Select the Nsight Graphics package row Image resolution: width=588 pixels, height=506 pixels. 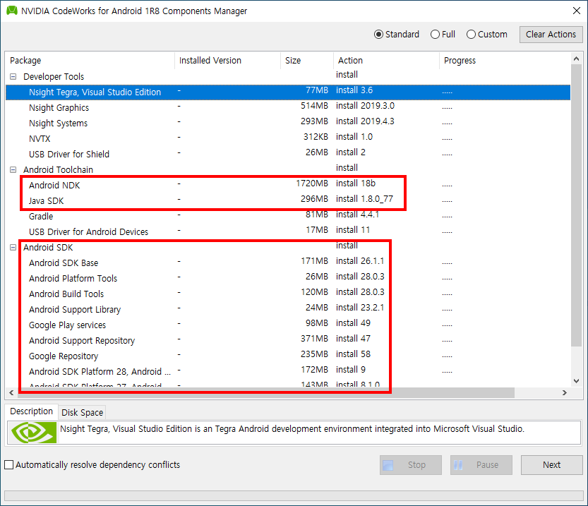pyautogui.click(x=288, y=107)
